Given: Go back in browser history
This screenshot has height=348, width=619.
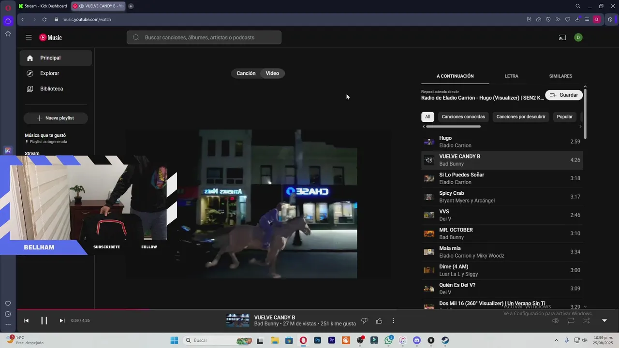Looking at the screenshot, I should pyautogui.click(x=23, y=19).
